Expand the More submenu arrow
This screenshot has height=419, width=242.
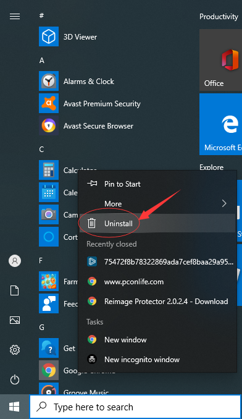tap(224, 203)
